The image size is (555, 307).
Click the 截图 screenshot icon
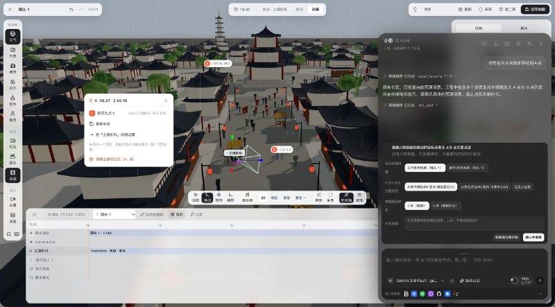[465, 10]
